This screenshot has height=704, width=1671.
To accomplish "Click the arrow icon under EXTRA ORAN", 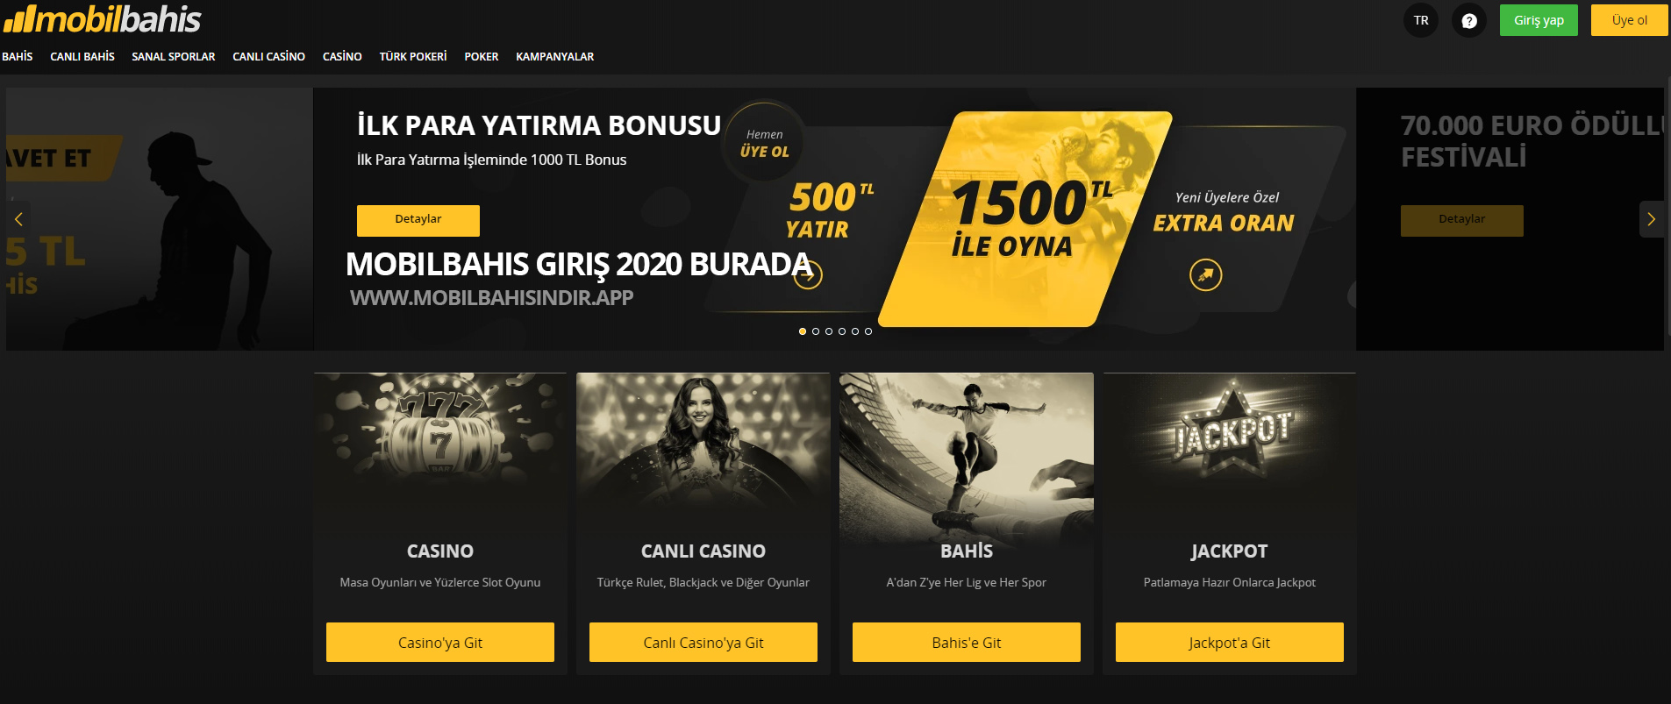I will pyautogui.click(x=1206, y=275).
